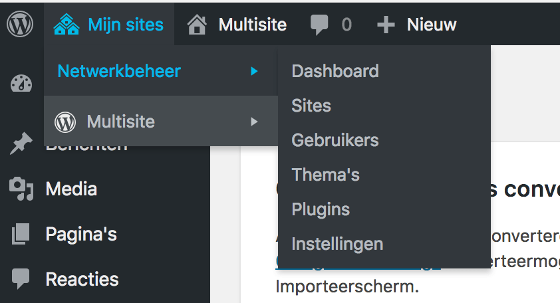Click the plus icon next to Nieuw
Image resolution: width=560 pixels, height=303 pixels.
point(386,25)
